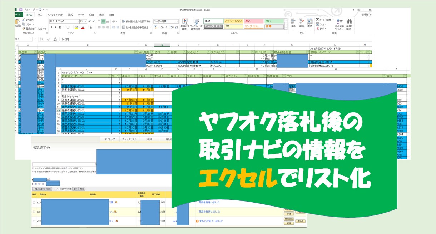
Task: Open the font size 11 dropdown
Action: pyautogui.click(x=86, y=21)
